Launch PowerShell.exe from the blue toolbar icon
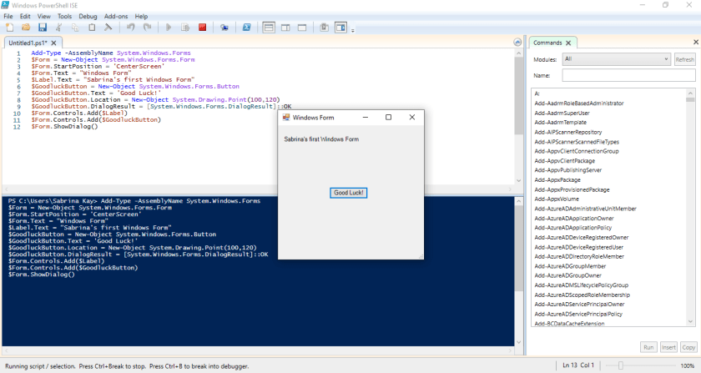The image size is (701, 373). (247, 28)
